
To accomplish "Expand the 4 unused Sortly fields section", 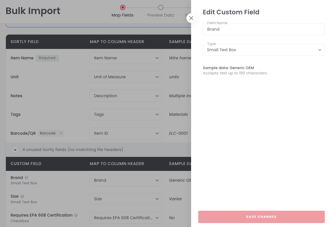I will click(x=15, y=150).
